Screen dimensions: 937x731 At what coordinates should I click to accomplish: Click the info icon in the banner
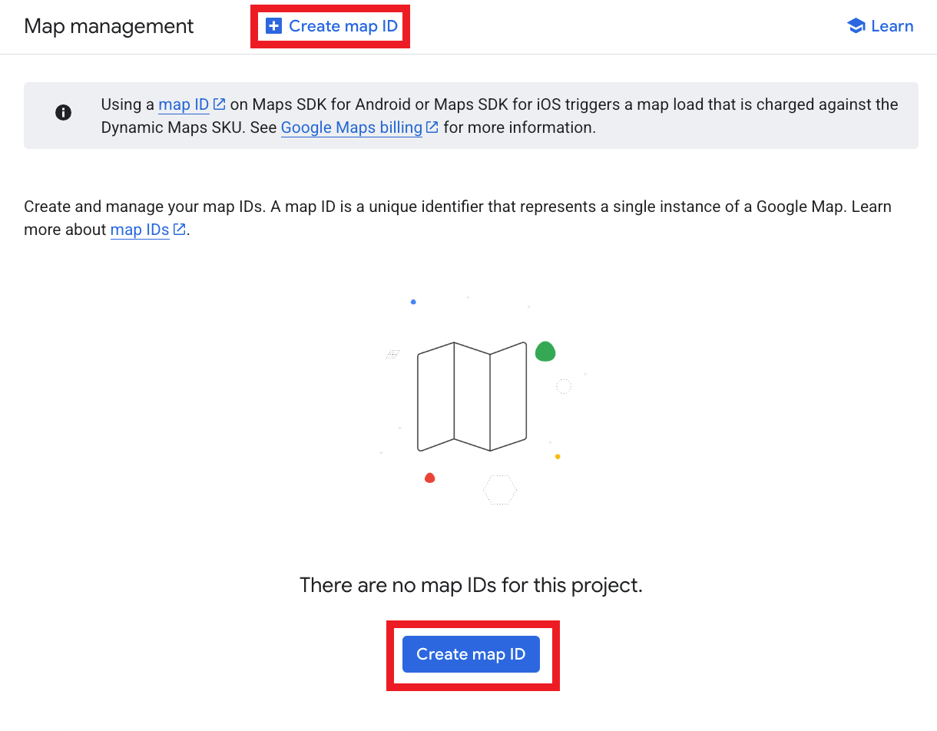[63, 113]
